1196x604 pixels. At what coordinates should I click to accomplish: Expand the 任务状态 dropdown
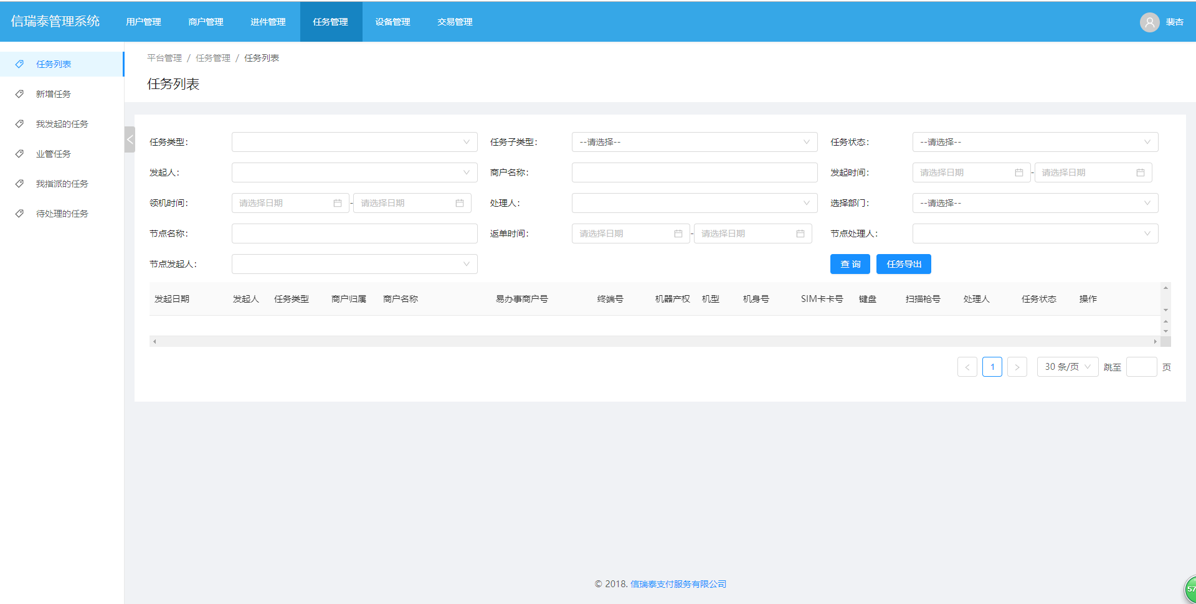click(1035, 142)
